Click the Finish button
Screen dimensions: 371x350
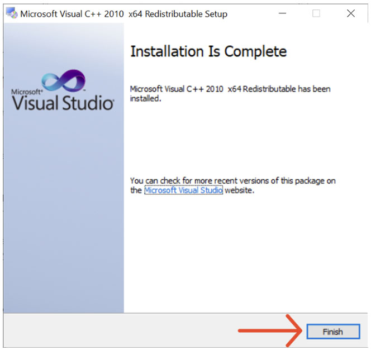point(332,331)
